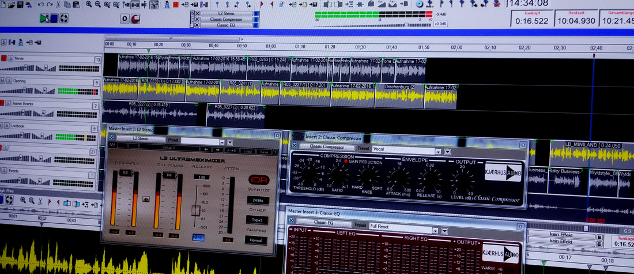Click the 'O' button beside the record button
Screen dimensions: 634x274
pyautogui.click(x=125, y=18)
